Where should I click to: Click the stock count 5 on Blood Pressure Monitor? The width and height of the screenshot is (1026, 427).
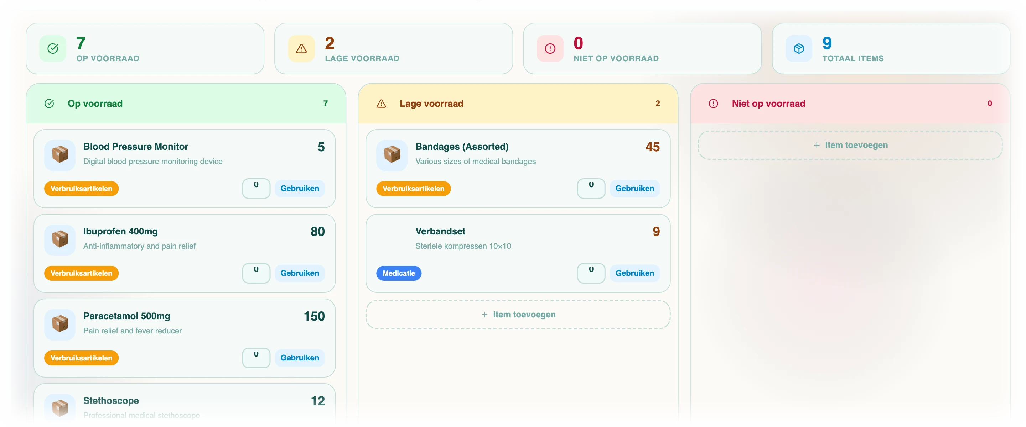[321, 147]
